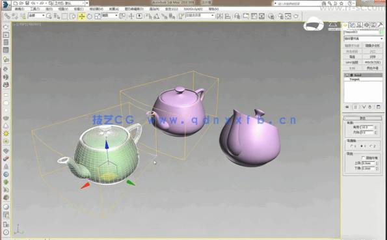Click the Align tool icon
387x240 pixels.
(x=228, y=16)
